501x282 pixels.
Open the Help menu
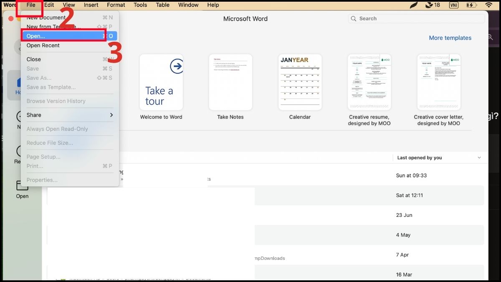(213, 5)
